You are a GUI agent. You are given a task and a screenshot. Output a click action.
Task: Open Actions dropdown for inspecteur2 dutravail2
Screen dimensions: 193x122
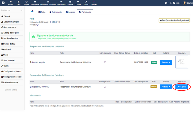coord(166,87)
